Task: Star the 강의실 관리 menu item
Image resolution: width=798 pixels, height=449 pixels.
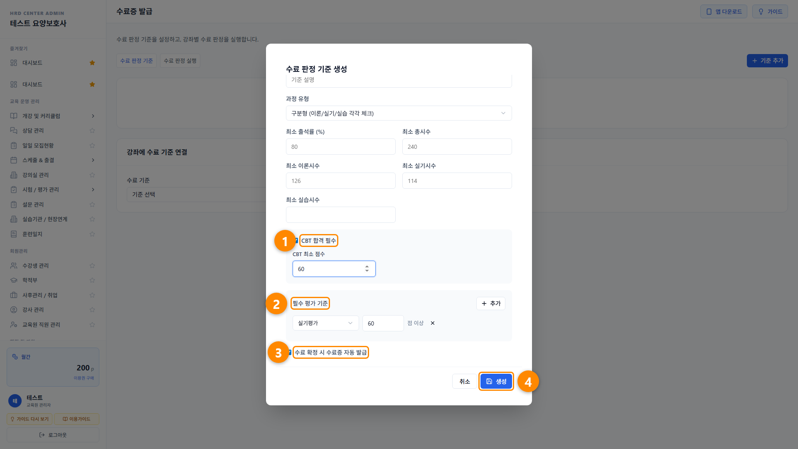Action: click(x=92, y=175)
